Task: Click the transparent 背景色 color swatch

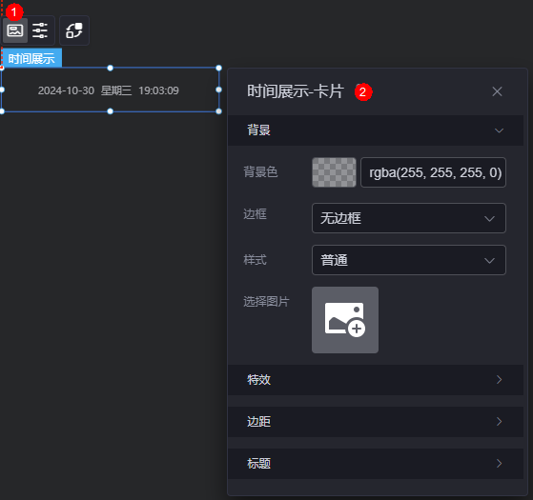Action: (334, 172)
